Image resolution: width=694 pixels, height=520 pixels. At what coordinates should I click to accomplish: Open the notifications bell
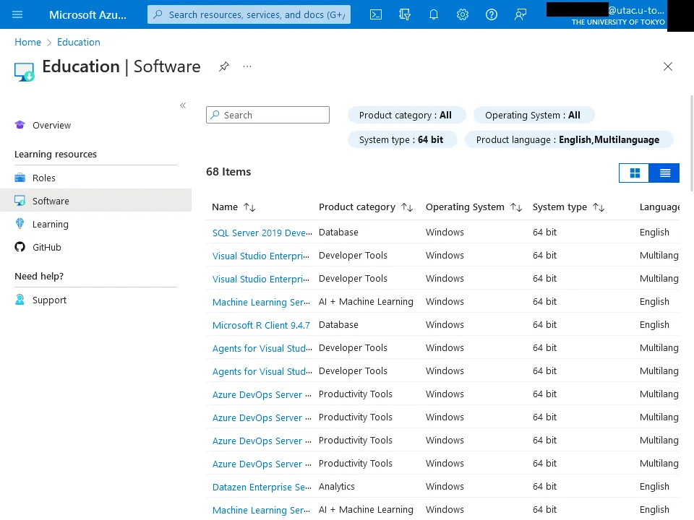pyautogui.click(x=434, y=14)
